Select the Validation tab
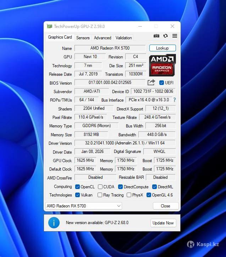 [123, 38]
